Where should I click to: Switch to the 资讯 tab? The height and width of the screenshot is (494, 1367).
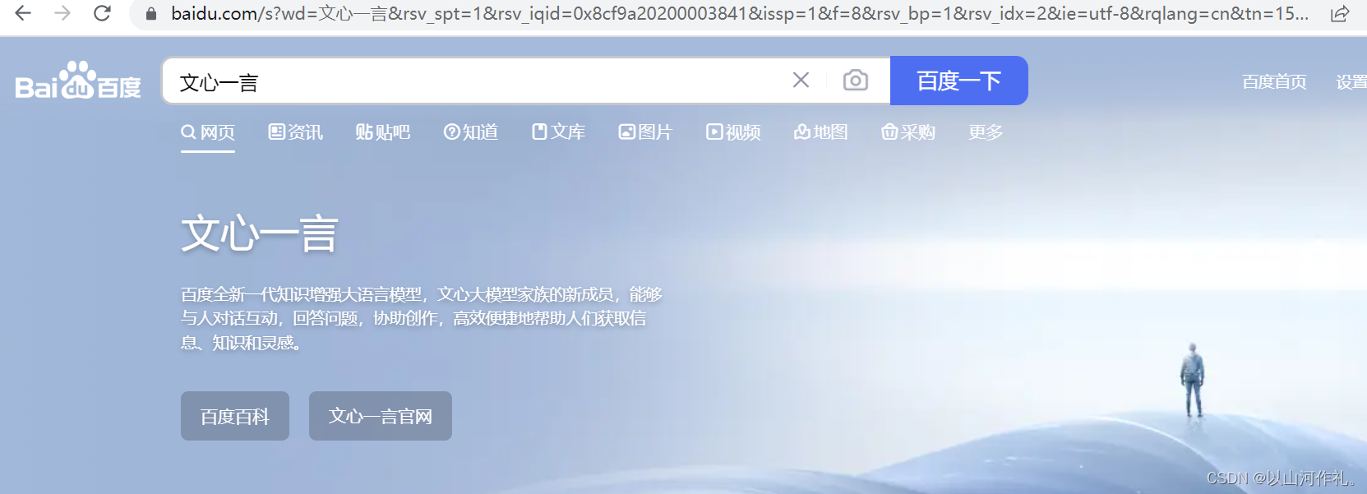click(x=296, y=132)
